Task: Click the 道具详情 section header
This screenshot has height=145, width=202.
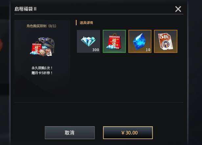Action: click(x=86, y=23)
